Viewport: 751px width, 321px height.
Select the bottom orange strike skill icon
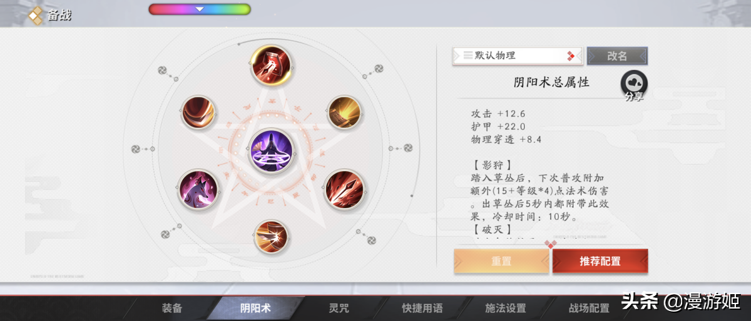(x=271, y=236)
